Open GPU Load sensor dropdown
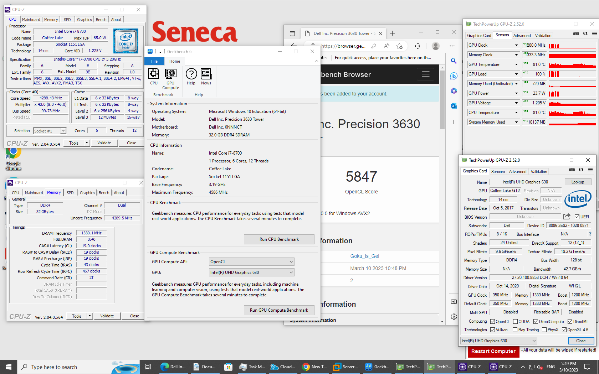 pos(516,74)
